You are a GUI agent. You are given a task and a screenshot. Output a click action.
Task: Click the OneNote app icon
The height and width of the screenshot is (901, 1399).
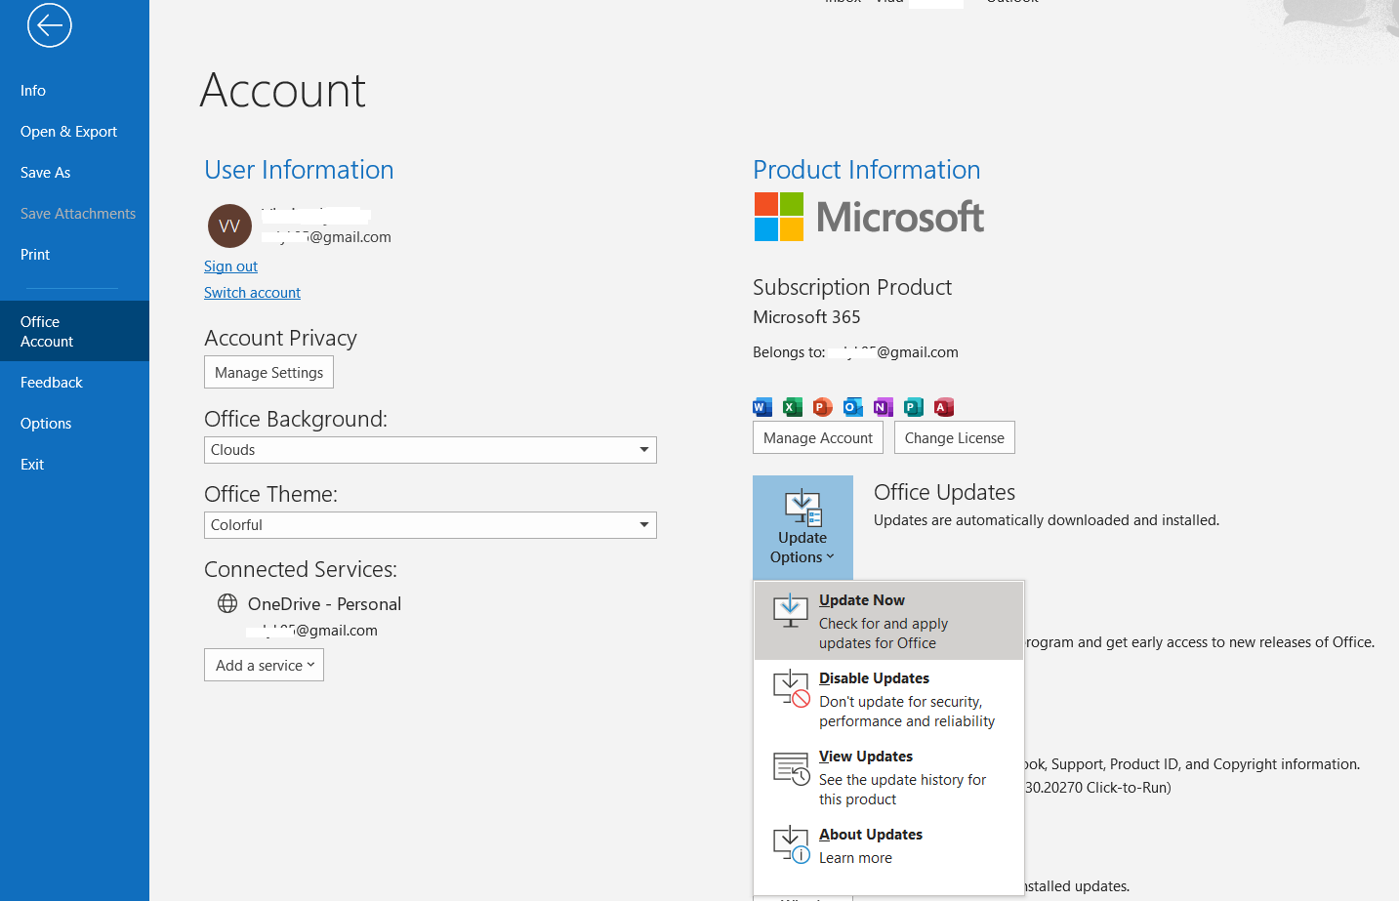click(x=884, y=407)
